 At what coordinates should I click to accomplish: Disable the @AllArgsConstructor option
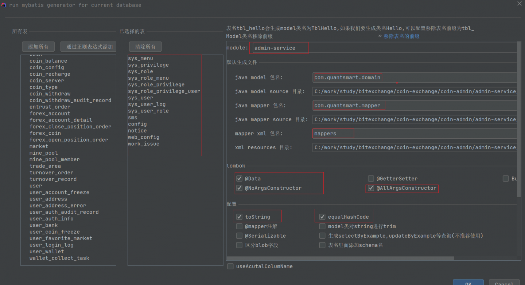click(x=371, y=188)
